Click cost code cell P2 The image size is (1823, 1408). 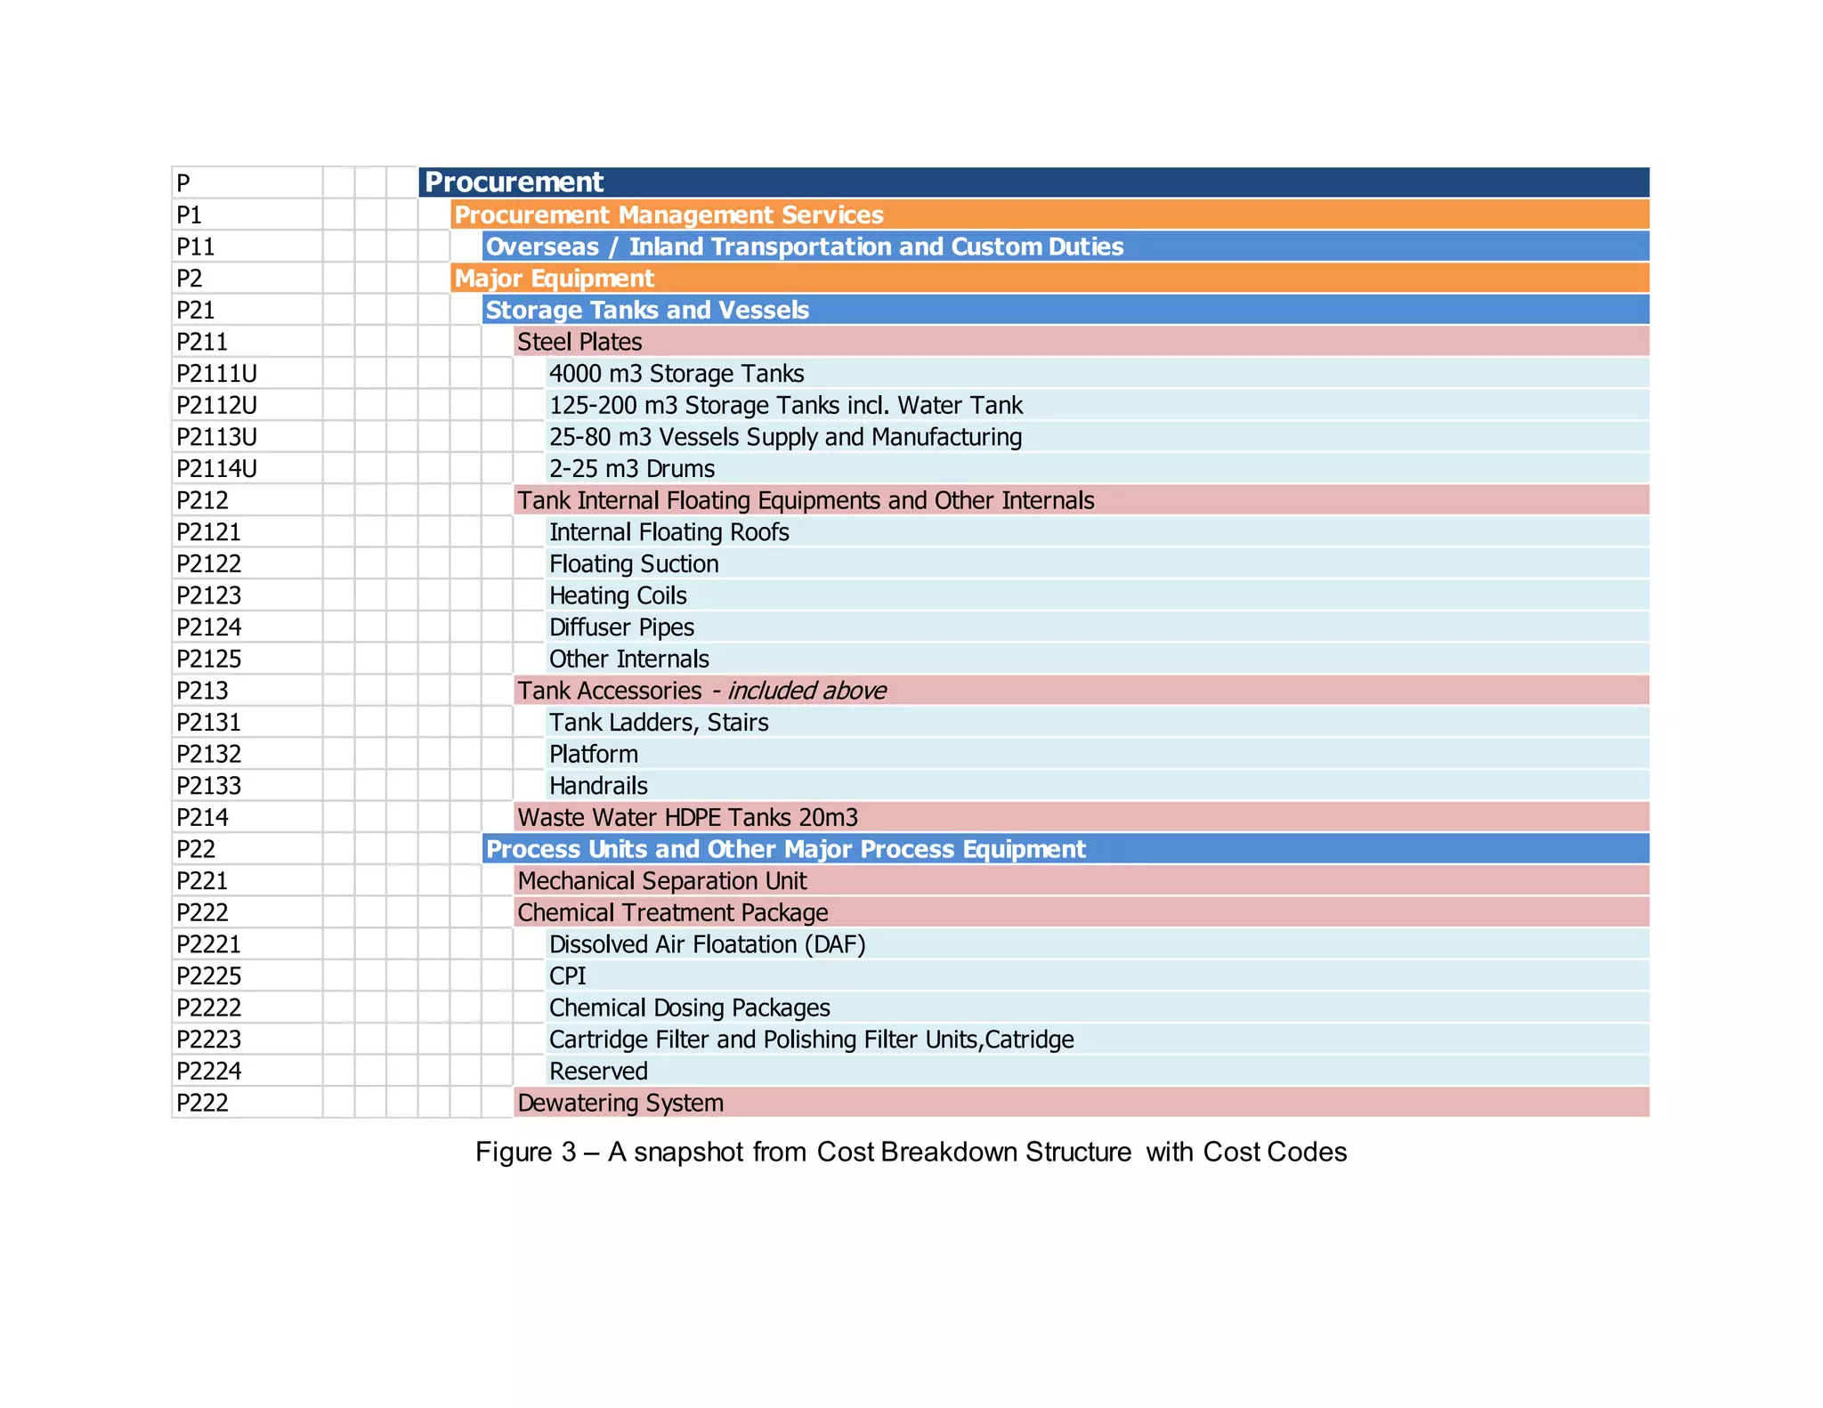[x=247, y=278]
